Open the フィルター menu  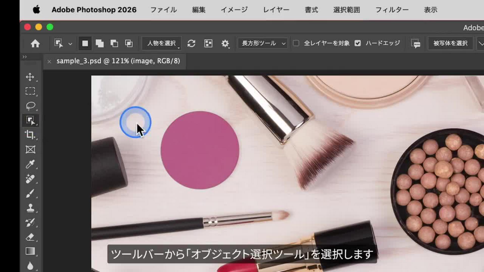(x=392, y=10)
